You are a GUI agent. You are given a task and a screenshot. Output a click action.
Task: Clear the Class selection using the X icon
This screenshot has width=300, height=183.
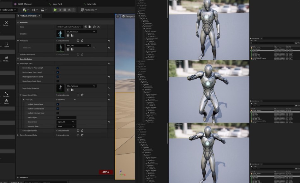(98, 27)
